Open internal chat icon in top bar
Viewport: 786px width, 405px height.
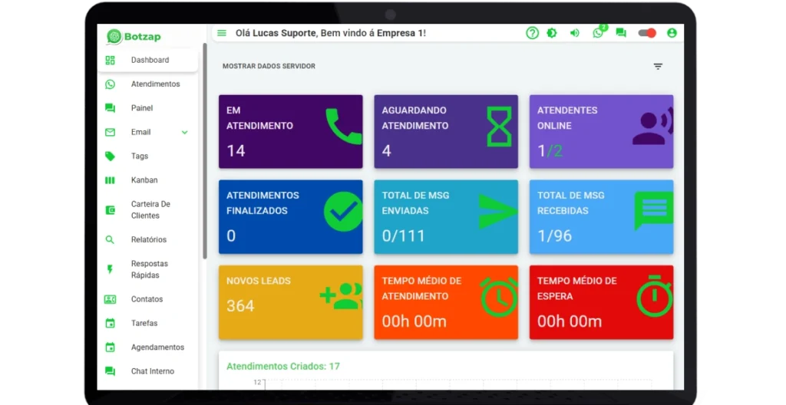(x=621, y=33)
